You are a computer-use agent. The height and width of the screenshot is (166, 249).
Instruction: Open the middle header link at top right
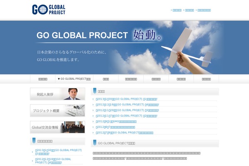coord(190,10)
